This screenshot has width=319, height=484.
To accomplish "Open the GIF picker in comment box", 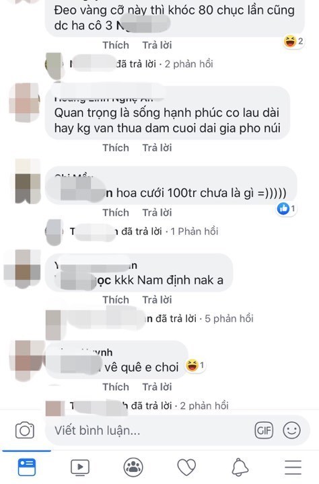I will (x=264, y=430).
